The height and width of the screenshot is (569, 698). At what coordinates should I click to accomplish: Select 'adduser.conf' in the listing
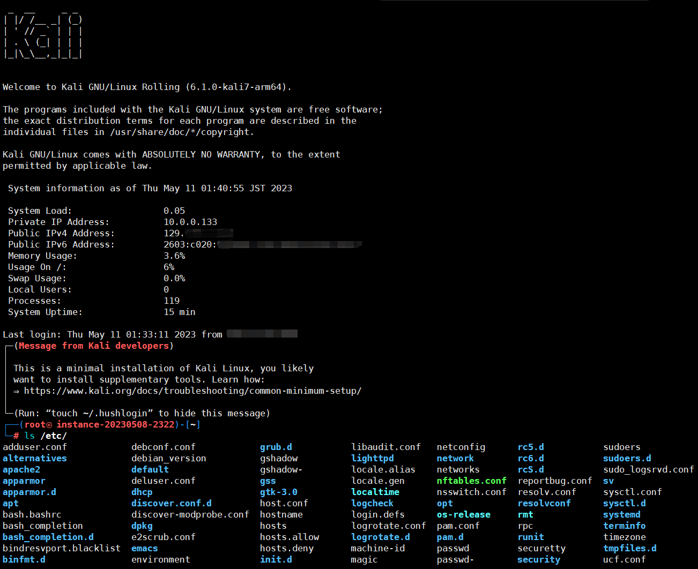(35, 447)
